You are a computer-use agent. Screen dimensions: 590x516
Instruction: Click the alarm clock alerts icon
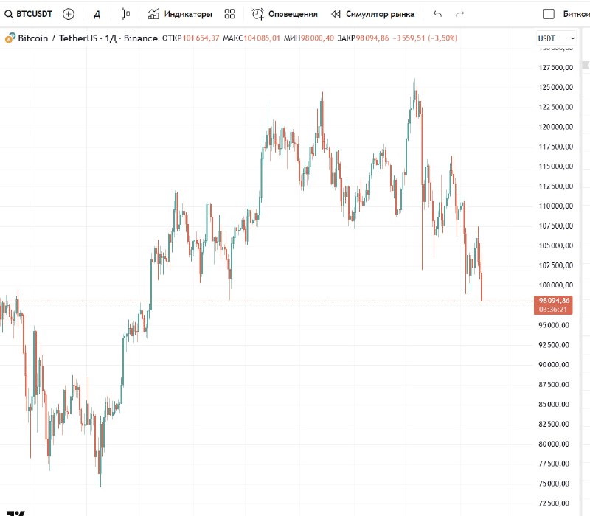coord(257,14)
